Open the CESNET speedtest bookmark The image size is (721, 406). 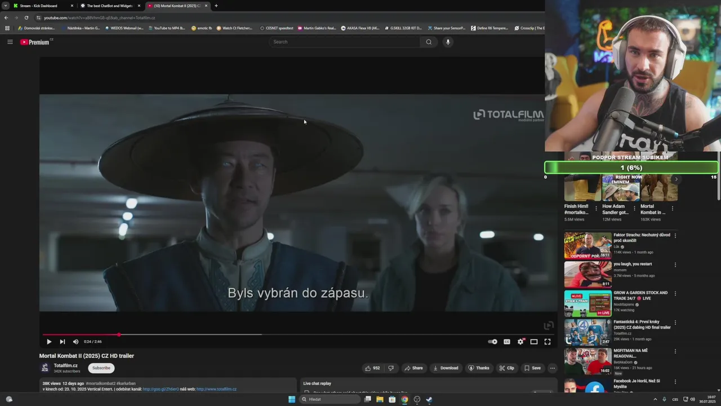pos(277,28)
